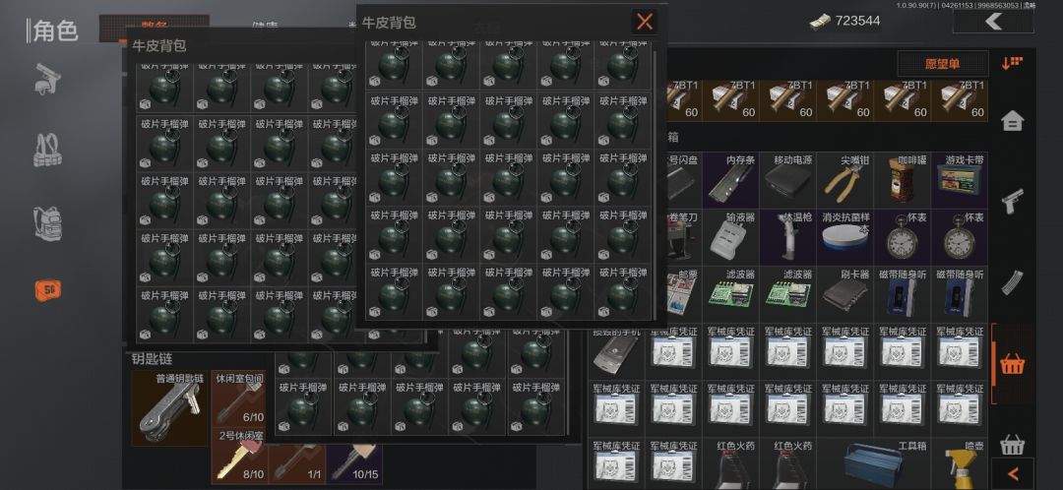Viewport: 1063px width, 490px height.
Task: Select the pistol weapons category icon
Action: (x=1012, y=202)
